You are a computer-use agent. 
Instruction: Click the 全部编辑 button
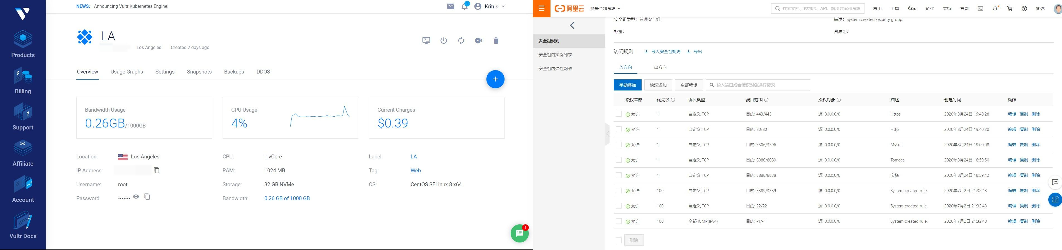688,85
